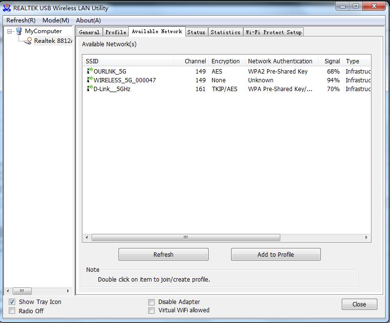The width and height of the screenshot is (390, 323).
Task: Select Realtek 8812 adapter tree item
Action: point(53,41)
